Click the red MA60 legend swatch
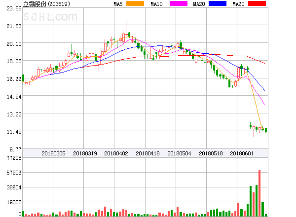Screen dimensions: 296x217 pyautogui.click(x=257, y=3)
